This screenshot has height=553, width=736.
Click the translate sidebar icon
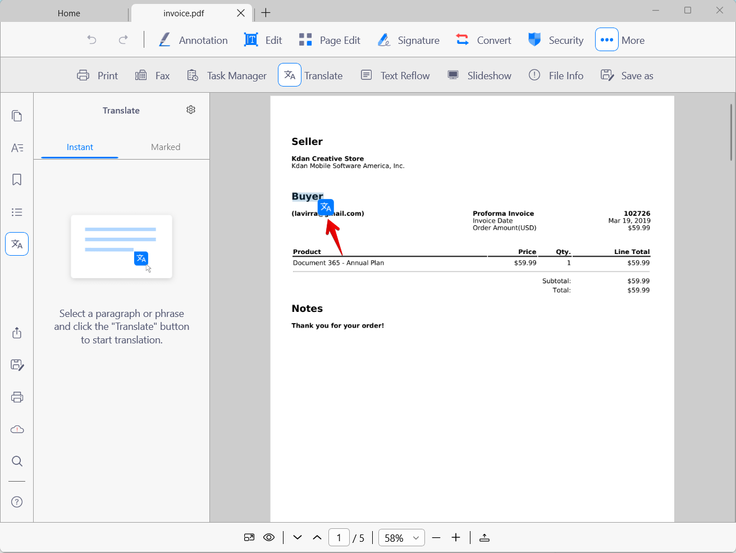[17, 244]
